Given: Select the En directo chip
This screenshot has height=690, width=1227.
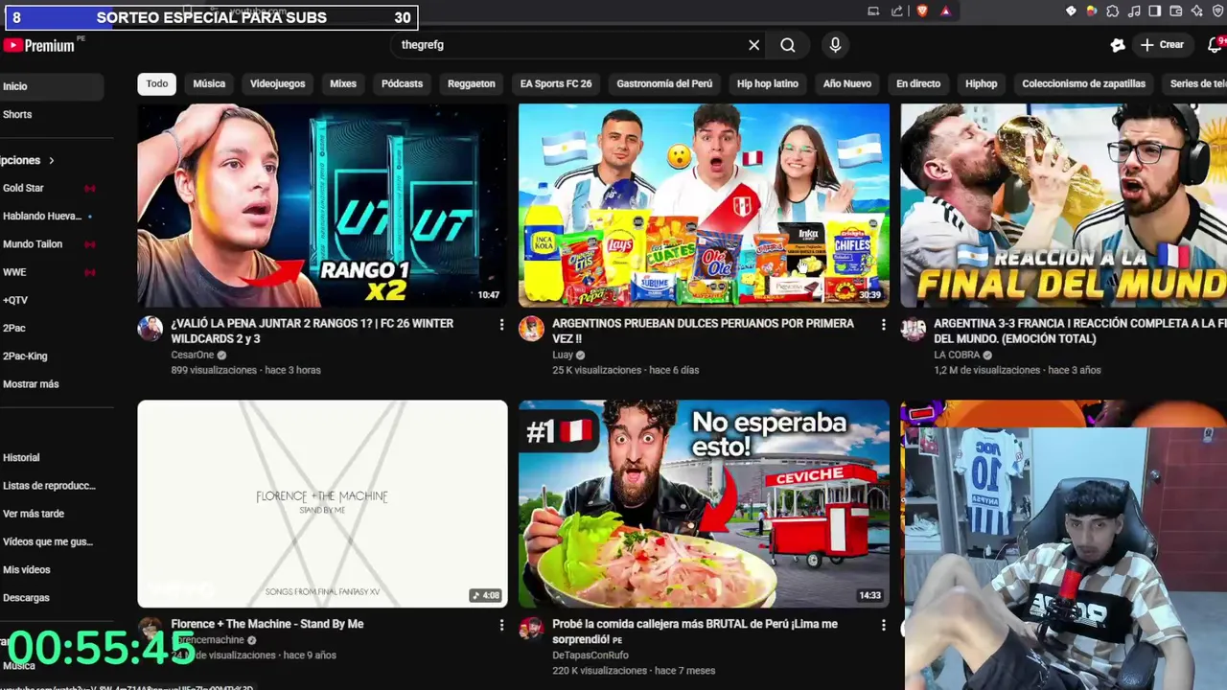Looking at the screenshot, I should click(918, 83).
